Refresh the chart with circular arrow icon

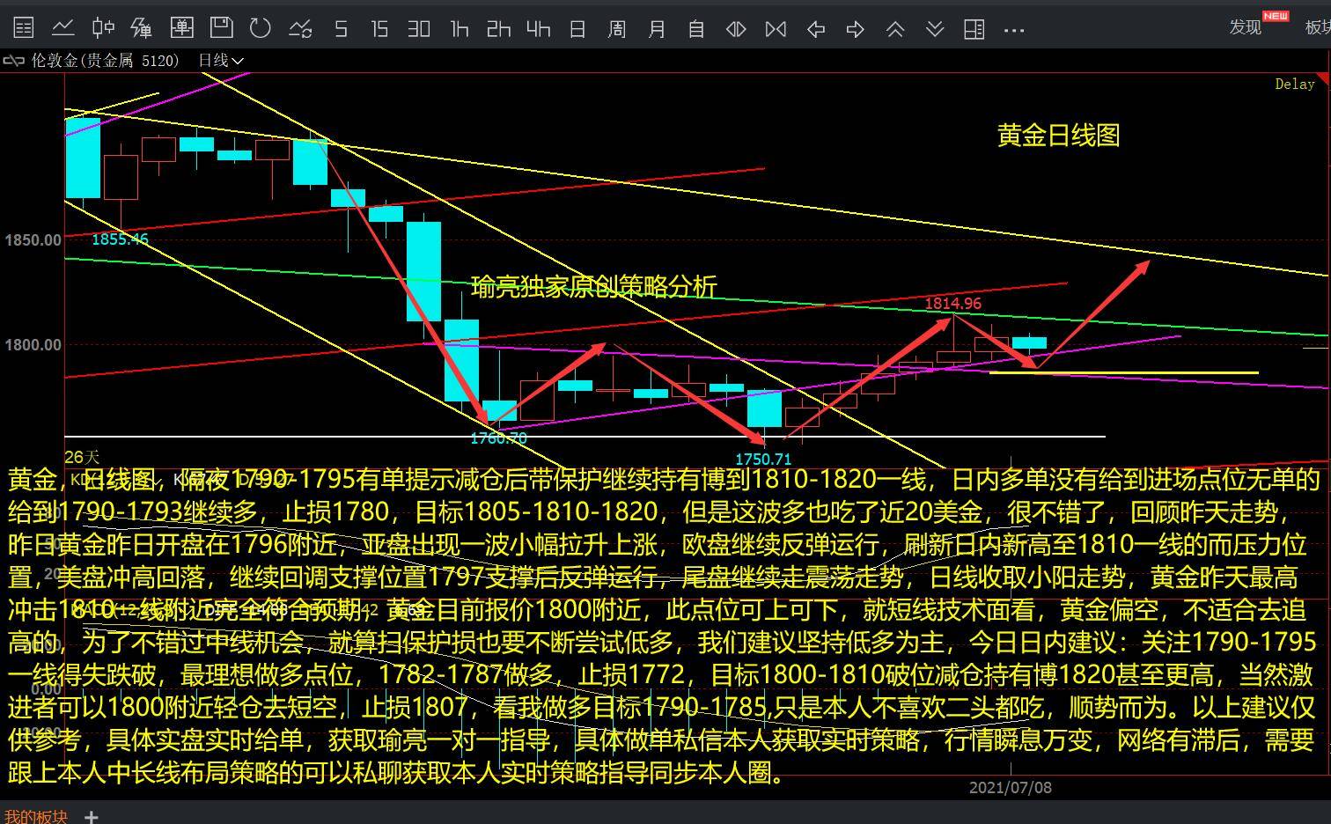click(260, 29)
